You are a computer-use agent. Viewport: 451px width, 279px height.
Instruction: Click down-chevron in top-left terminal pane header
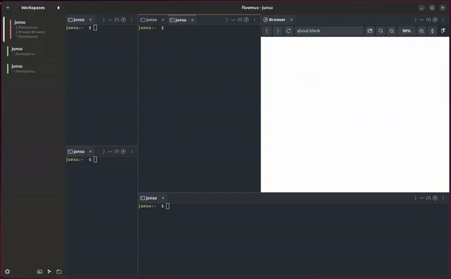coord(110,20)
